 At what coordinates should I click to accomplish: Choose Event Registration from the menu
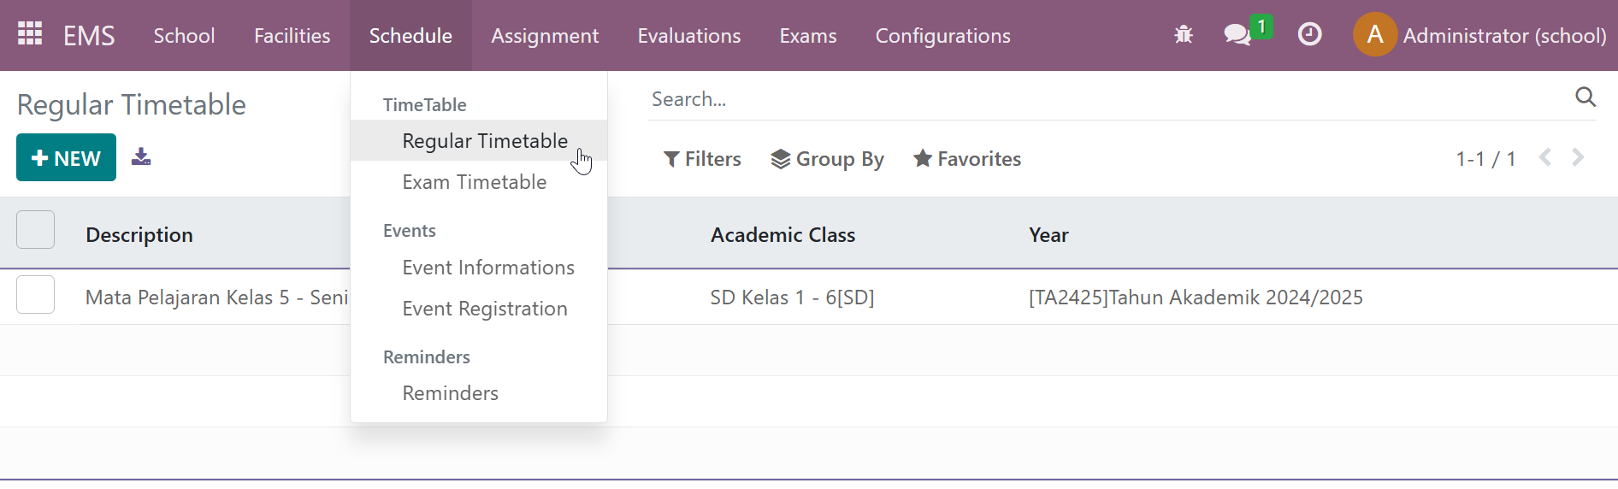484,309
